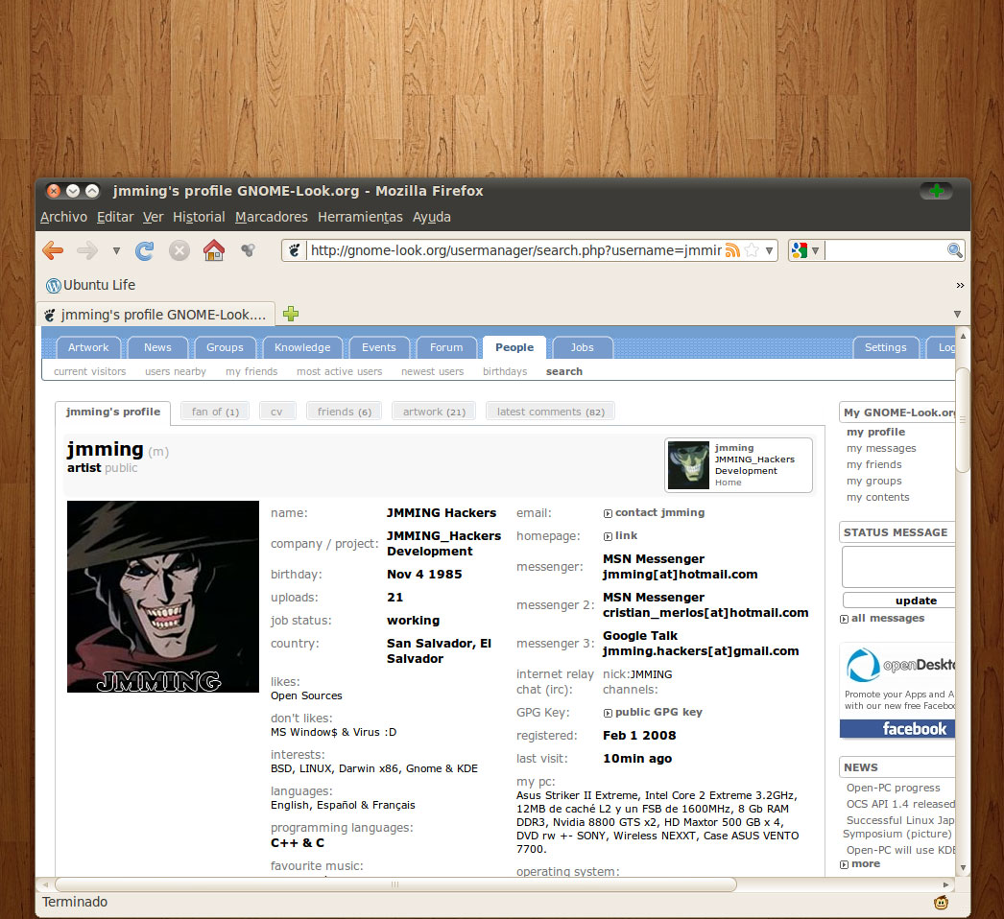The height and width of the screenshot is (919, 1004).
Task: Select the friends (6) profile tab
Action: 345,412
